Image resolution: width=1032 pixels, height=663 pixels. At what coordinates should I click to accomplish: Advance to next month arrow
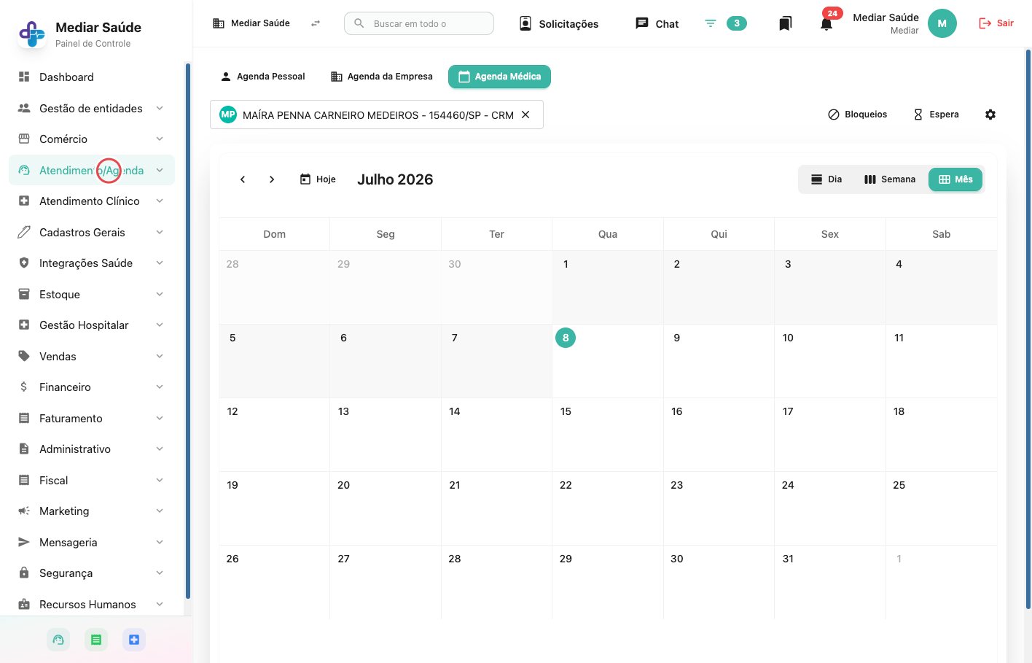[x=272, y=179]
